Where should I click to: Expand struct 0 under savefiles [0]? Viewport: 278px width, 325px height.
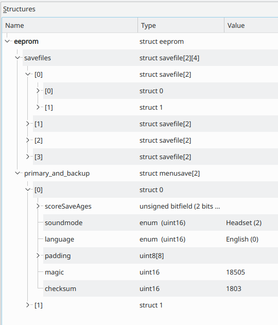[x=38, y=91]
